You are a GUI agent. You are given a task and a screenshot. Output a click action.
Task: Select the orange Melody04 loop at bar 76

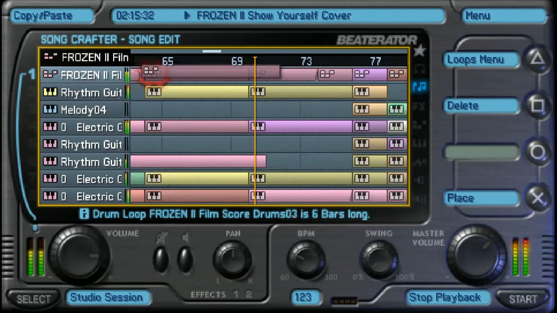coord(370,110)
